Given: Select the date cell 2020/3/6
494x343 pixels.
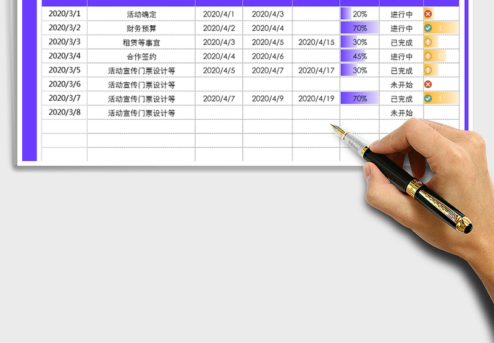Looking at the screenshot, I should click(x=65, y=84).
